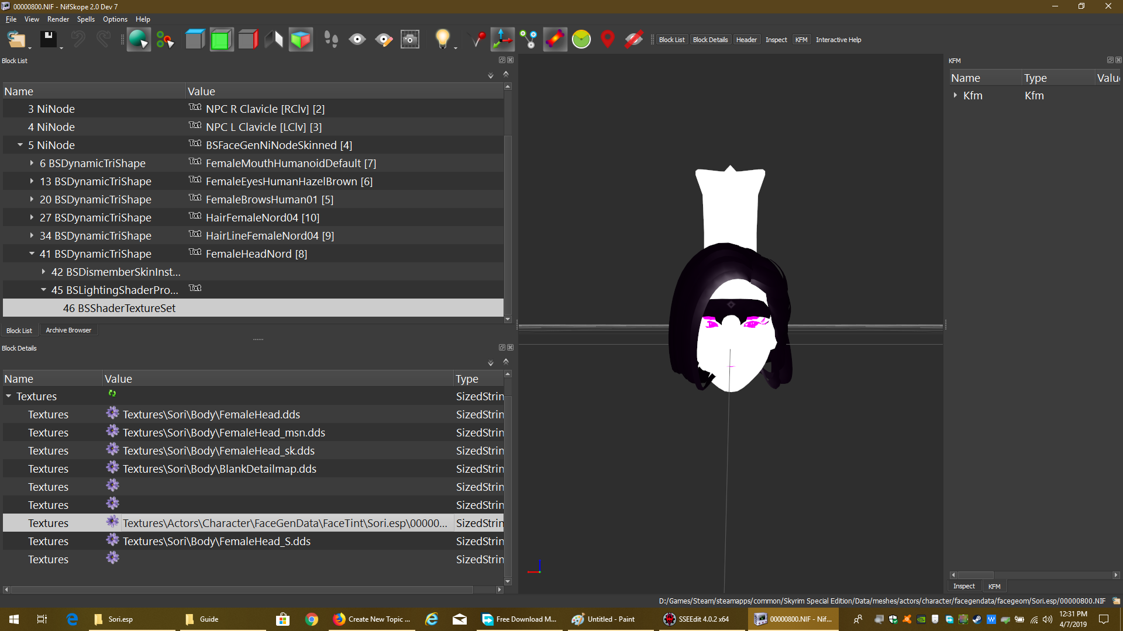Switch to Top view cube icon

pos(195,39)
